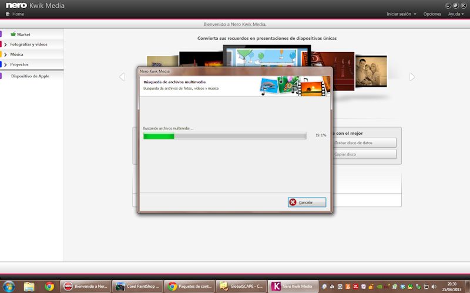Click the Home label in header
Image resolution: width=470 pixels, height=293 pixels.
[x=18, y=14]
